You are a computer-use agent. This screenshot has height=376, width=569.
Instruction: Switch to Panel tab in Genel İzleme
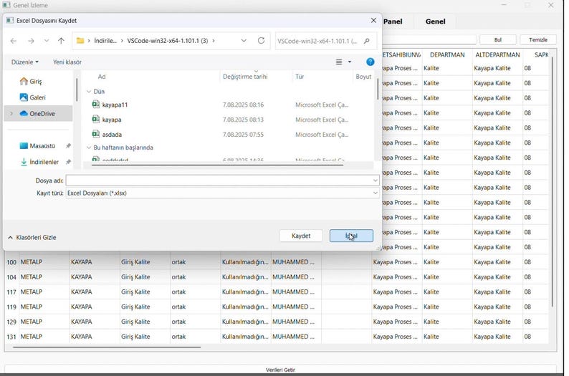click(x=393, y=21)
